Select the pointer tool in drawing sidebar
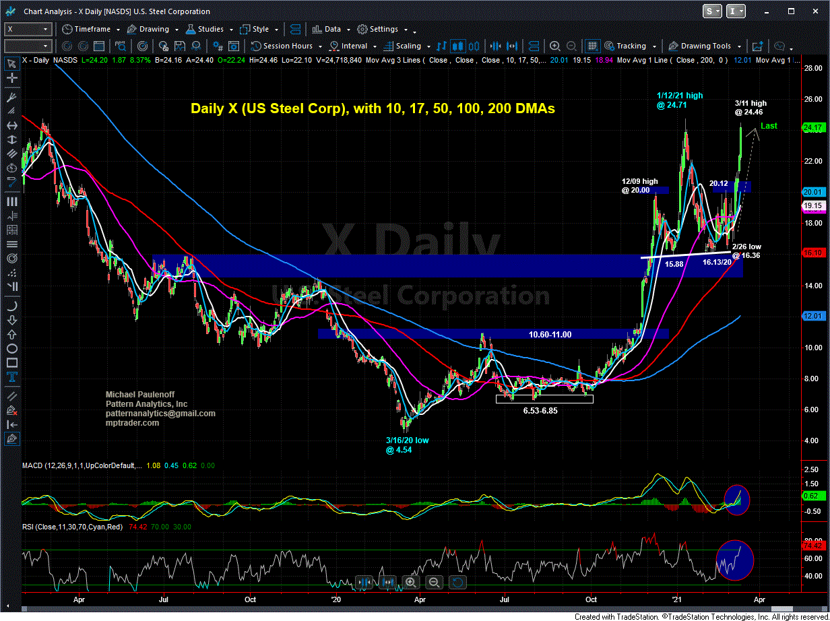Viewport: 830px width, 621px height. click(11, 64)
